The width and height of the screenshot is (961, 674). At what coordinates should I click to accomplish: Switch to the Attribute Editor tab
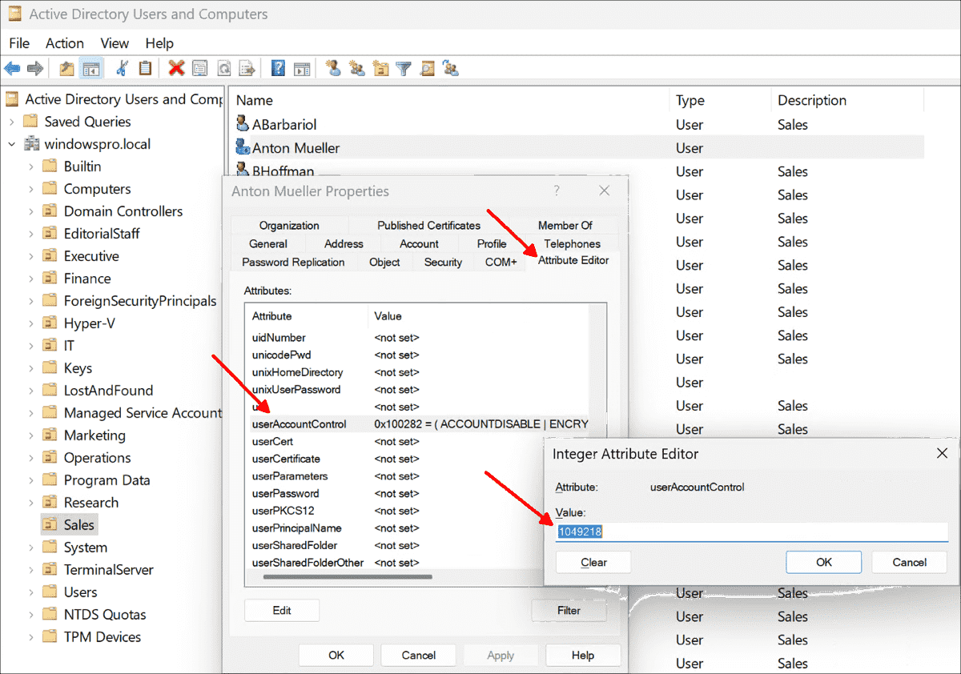point(573,261)
